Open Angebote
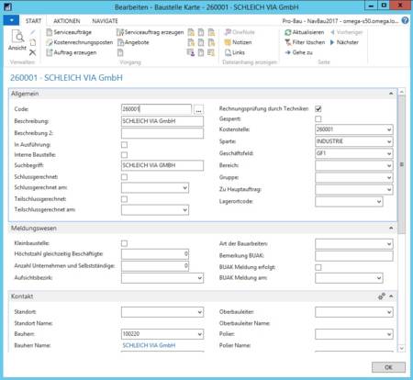This screenshot has width=413, height=380. pyautogui.click(x=133, y=42)
